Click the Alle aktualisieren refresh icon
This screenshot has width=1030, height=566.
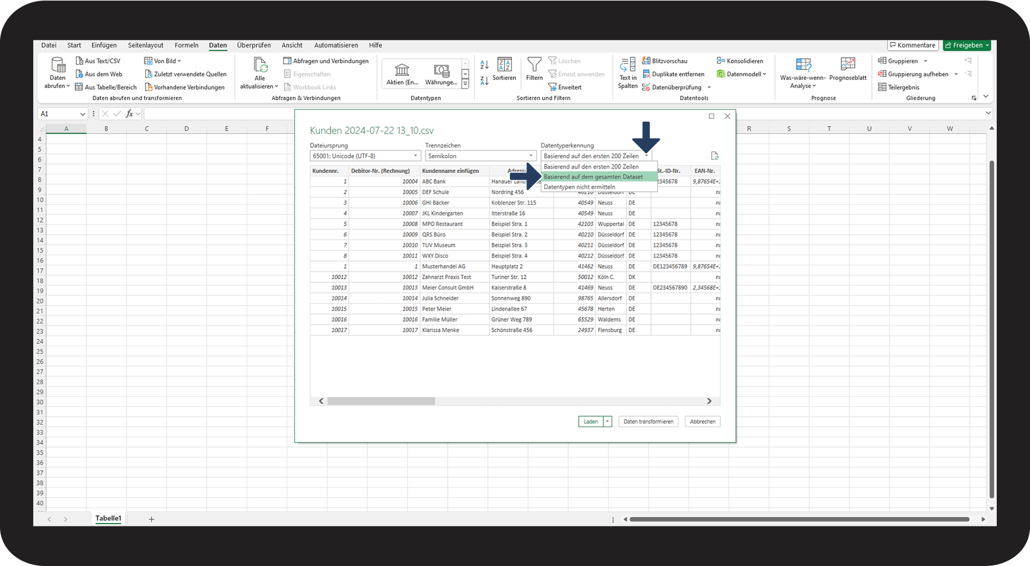click(260, 65)
